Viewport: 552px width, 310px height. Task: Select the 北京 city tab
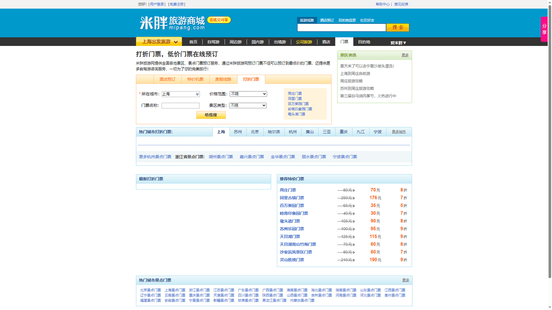point(255,132)
